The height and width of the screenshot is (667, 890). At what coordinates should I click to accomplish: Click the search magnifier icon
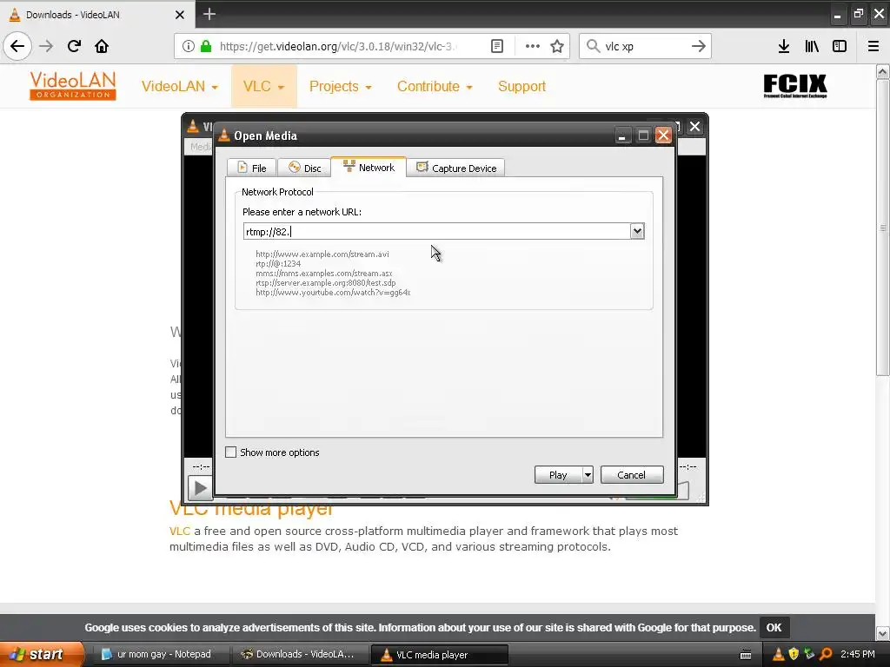[593, 46]
